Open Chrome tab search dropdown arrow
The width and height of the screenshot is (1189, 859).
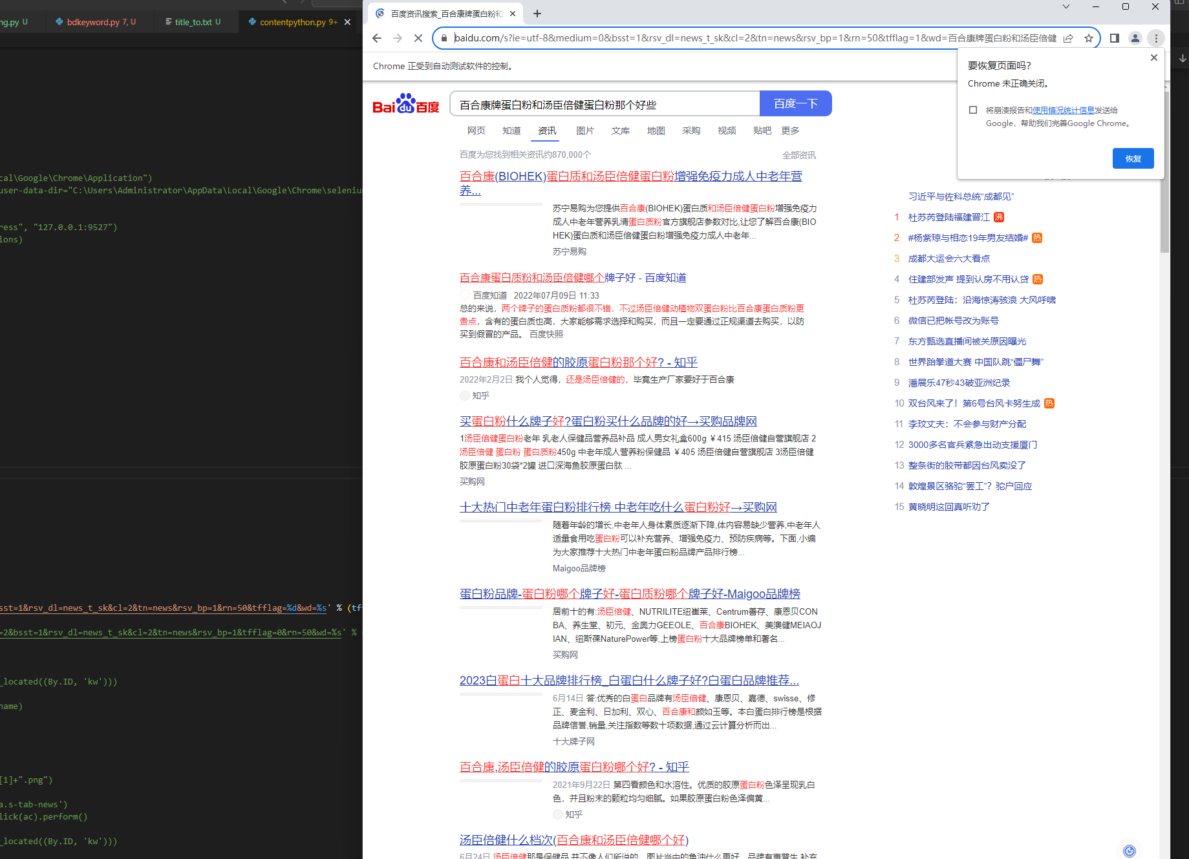[x=1066, y=6]
